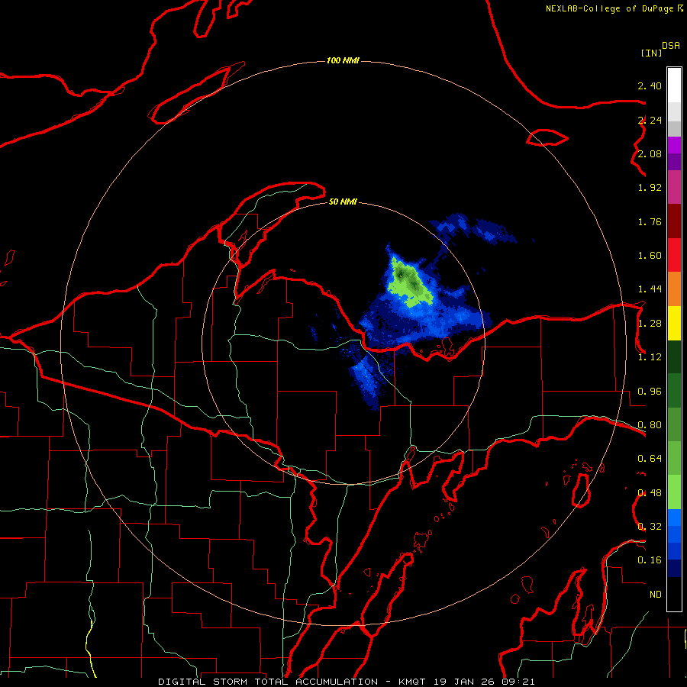Click the 0.64 legend value

pos(650,459)
